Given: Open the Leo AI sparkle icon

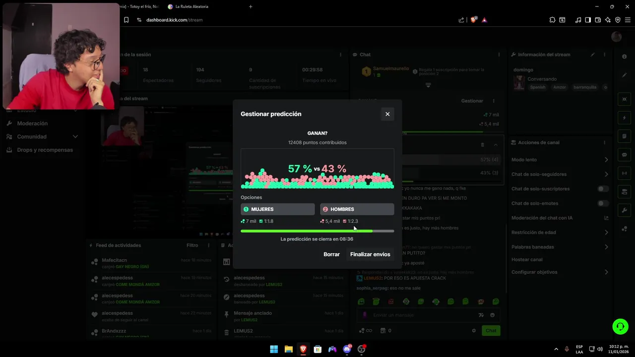Looking at the screenshot, I should 608,20.
